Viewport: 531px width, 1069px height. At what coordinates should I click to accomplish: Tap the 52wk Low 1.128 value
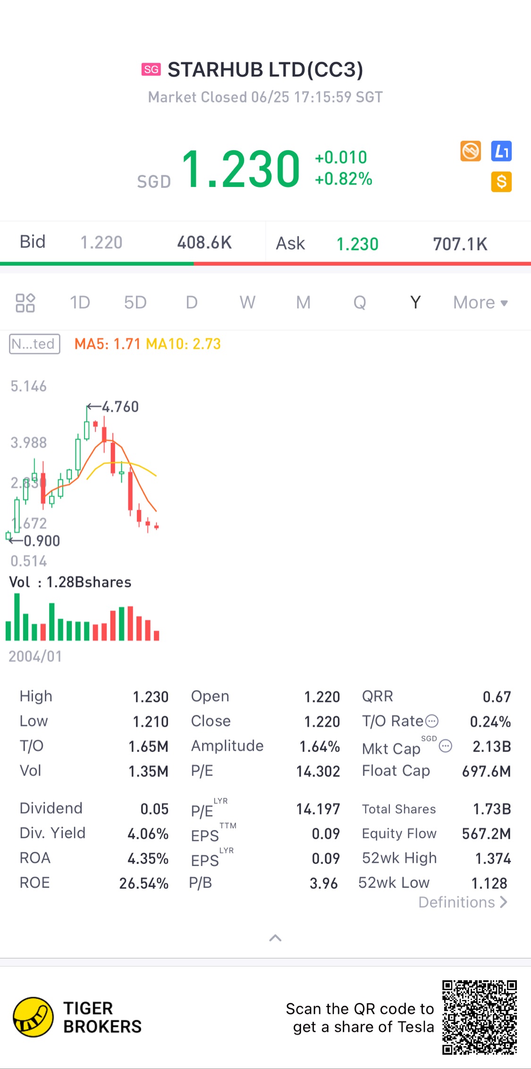click(x=489, y=883)
